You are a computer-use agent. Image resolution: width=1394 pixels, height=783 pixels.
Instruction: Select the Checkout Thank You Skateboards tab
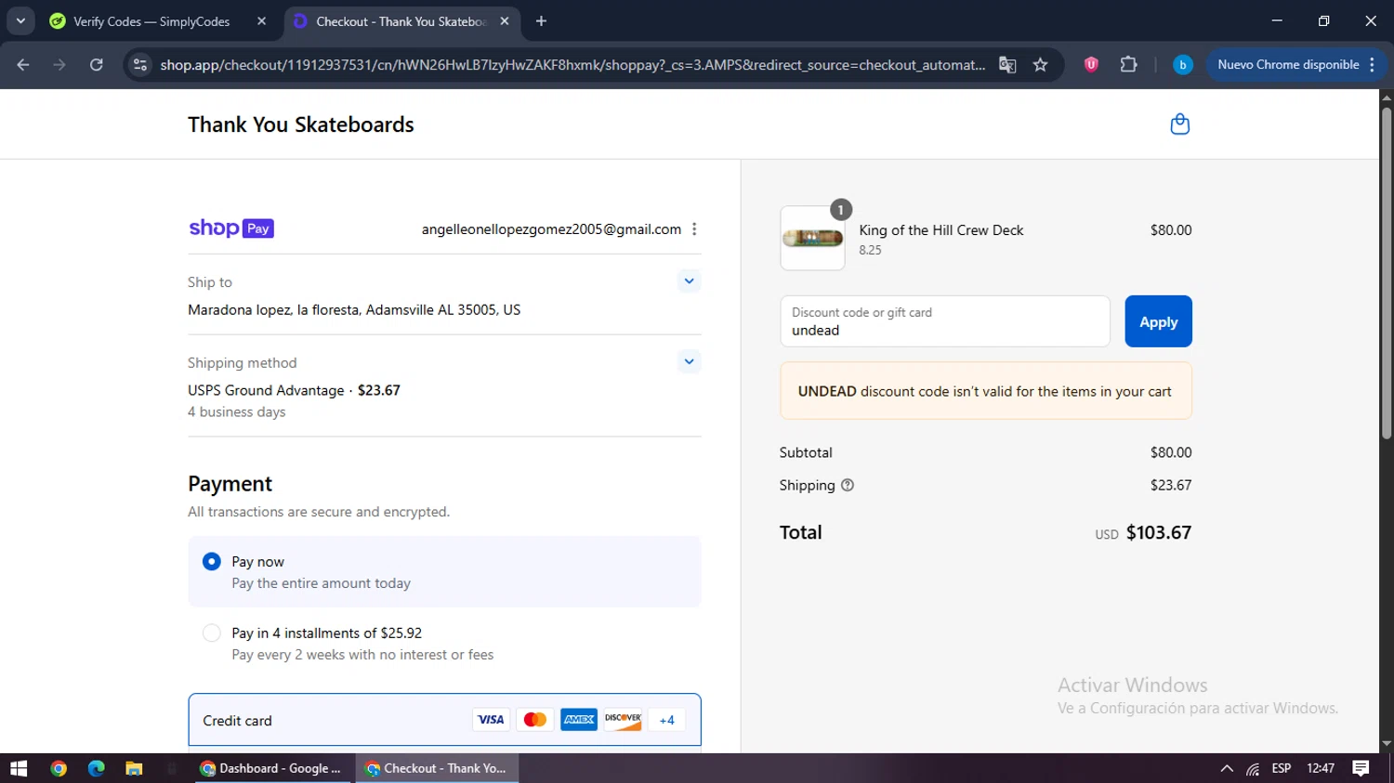(402, 21)
